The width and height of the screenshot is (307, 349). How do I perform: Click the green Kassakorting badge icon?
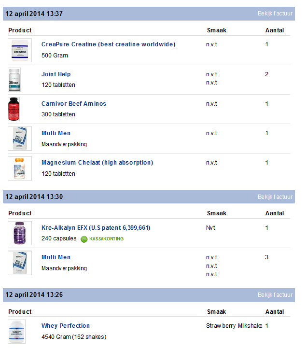[84, 239]
